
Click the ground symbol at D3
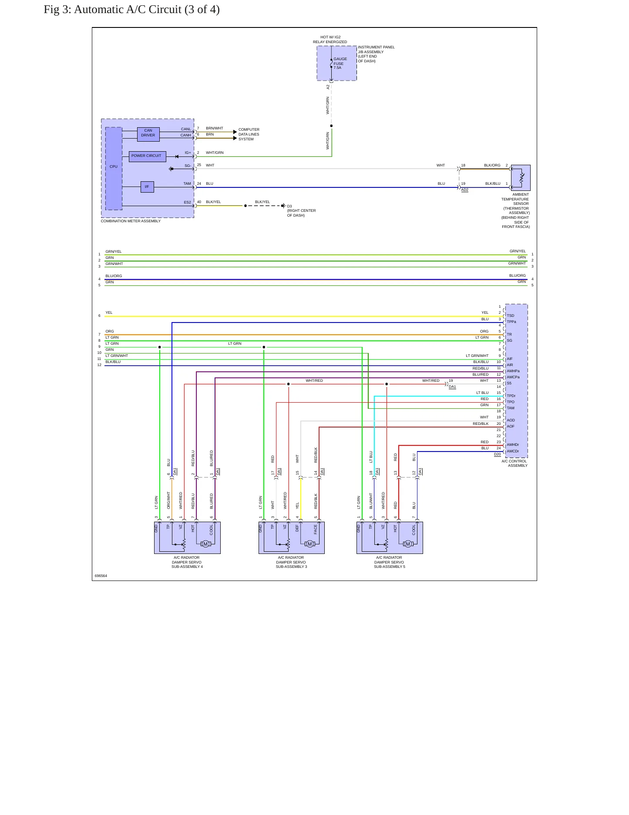pos(283,206)
